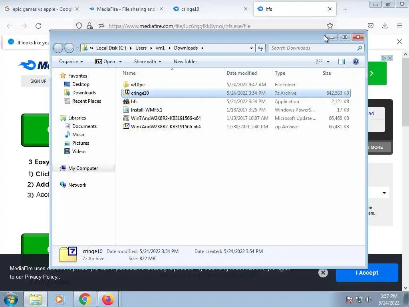
Task: Click the Explorer back navigation button
Action: [58, 48]
